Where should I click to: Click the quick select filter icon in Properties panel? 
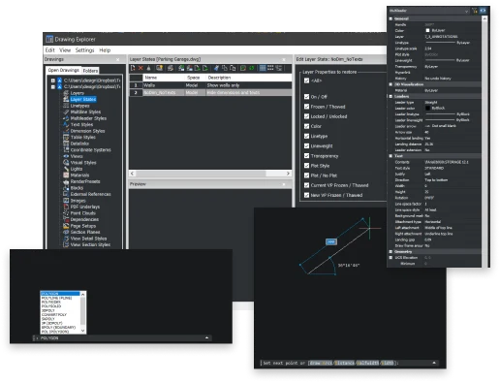point(475,11)
